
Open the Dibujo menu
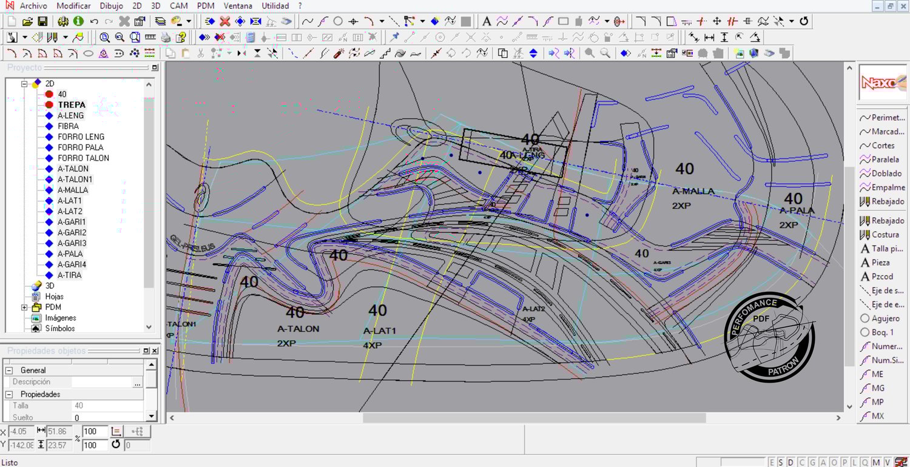pyautogui.click(x=111, y=6)
